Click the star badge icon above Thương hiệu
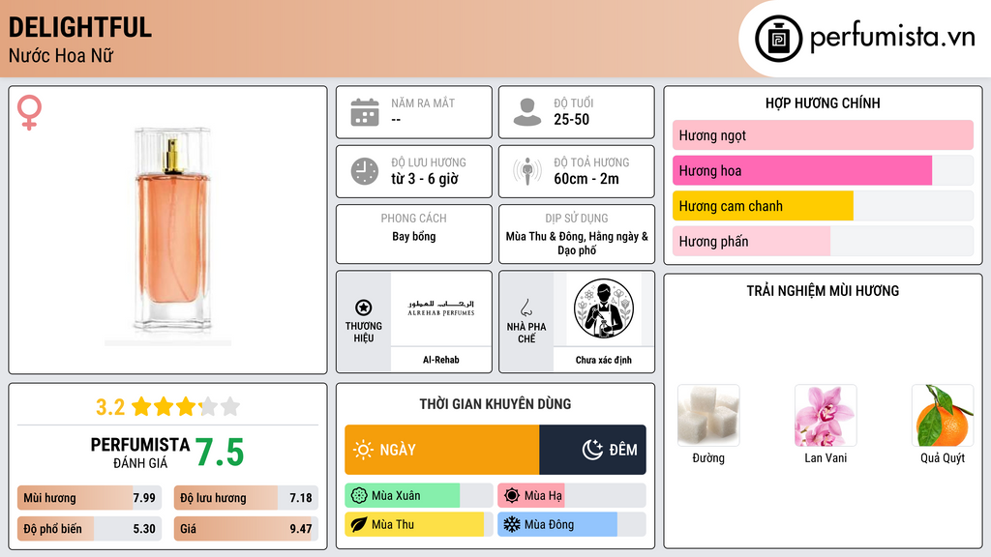991x557 pixels. tap(364, 308)
